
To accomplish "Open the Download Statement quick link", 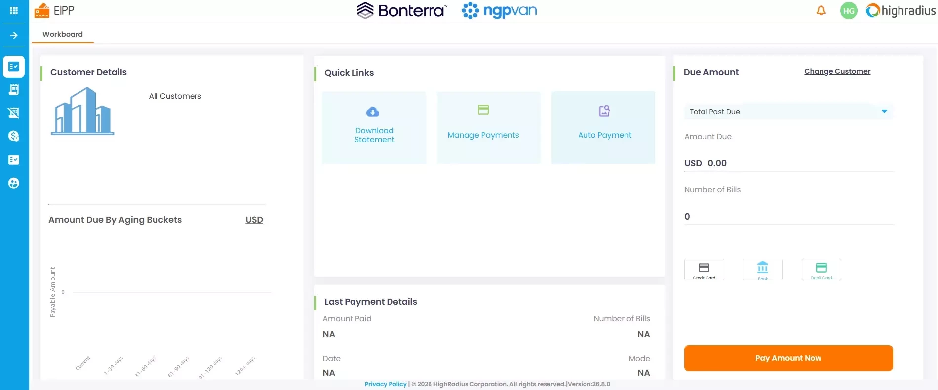I will coord(374,127).
